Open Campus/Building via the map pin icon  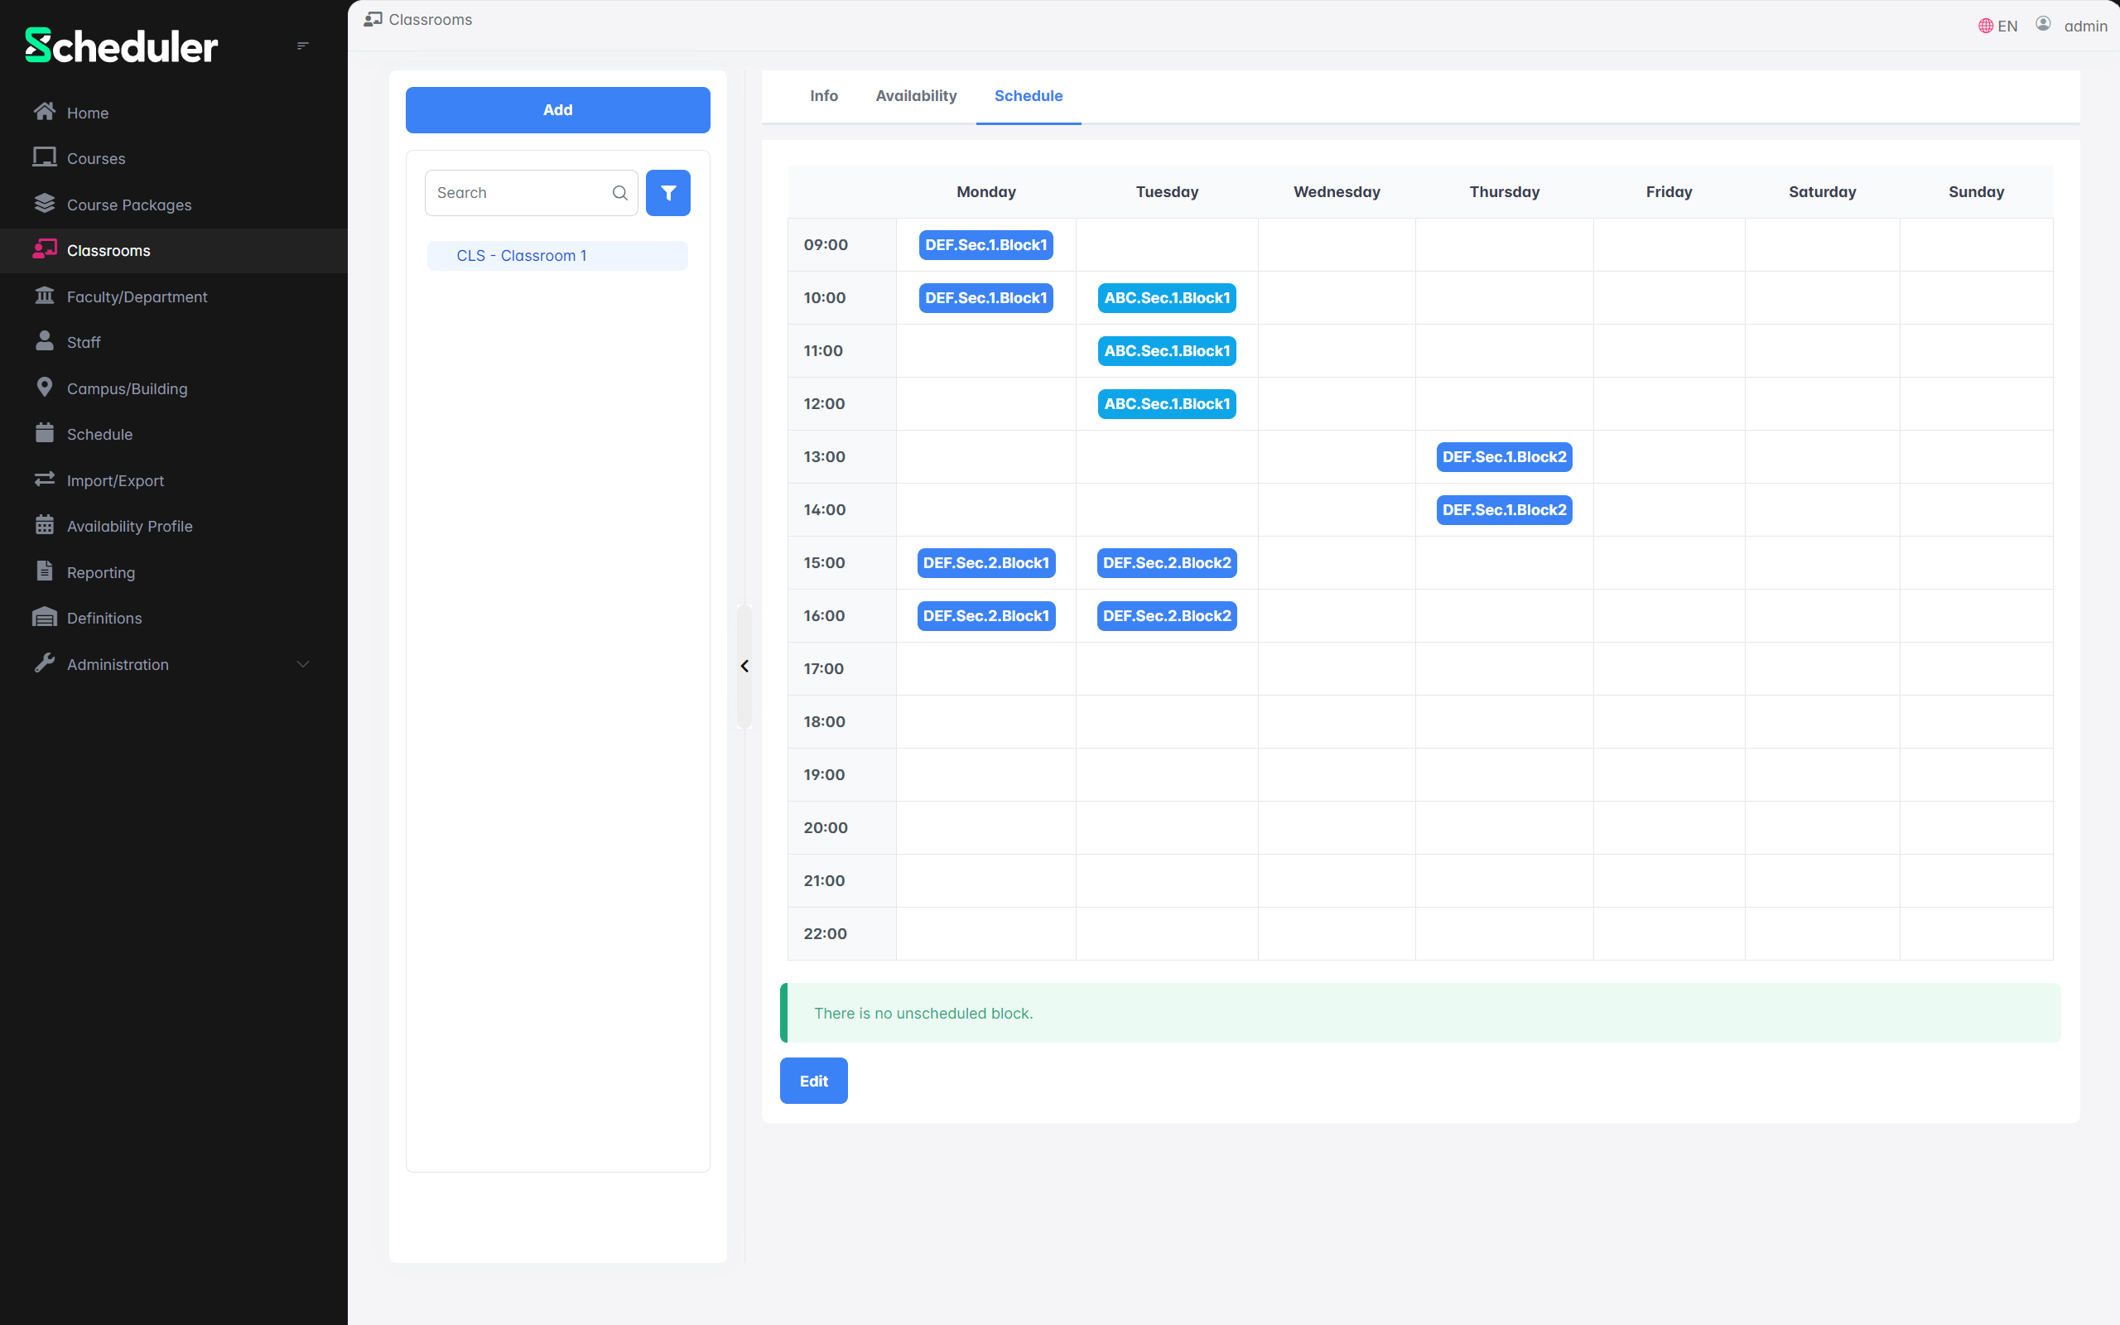(45, 388)
